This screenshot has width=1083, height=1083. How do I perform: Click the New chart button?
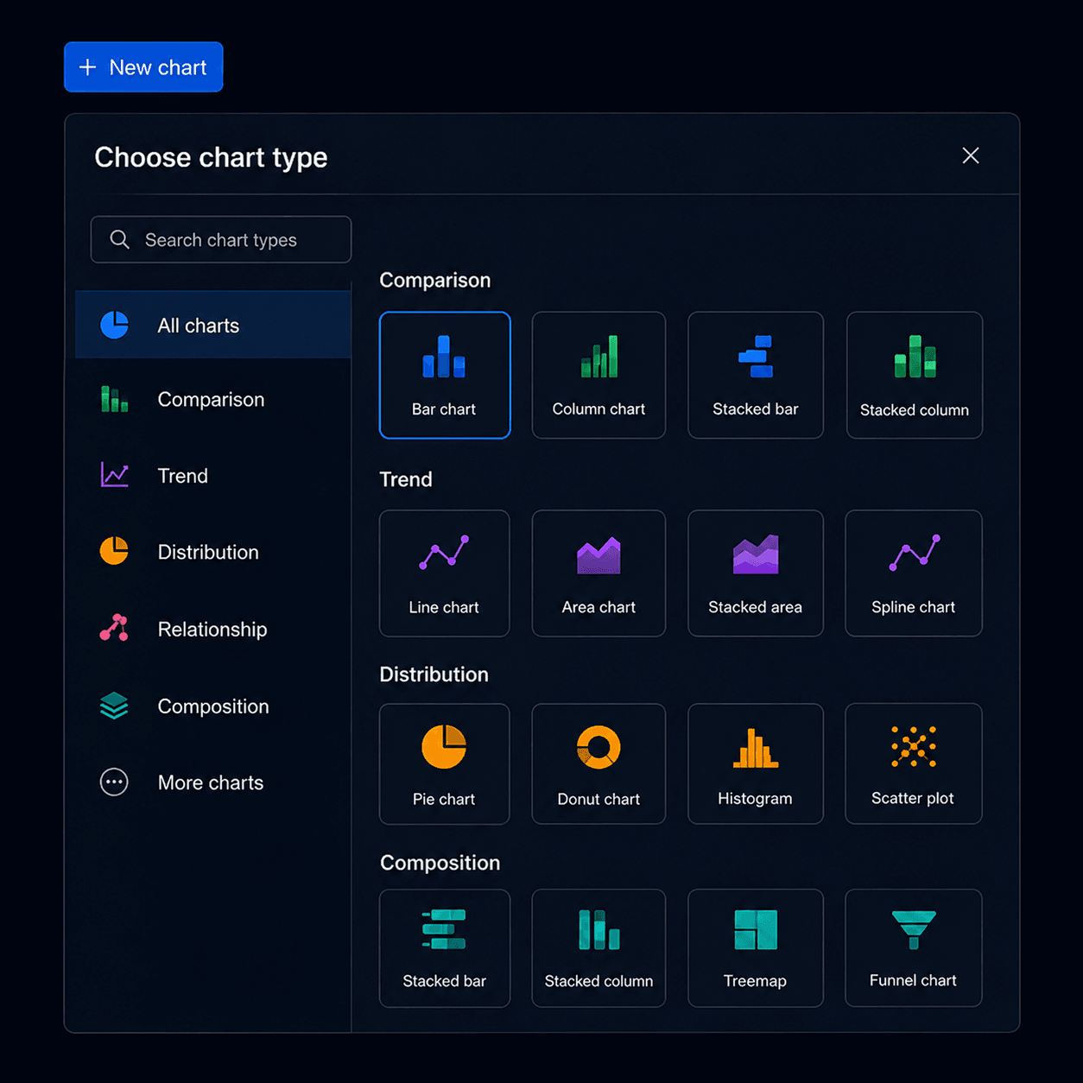click(143, 67)
